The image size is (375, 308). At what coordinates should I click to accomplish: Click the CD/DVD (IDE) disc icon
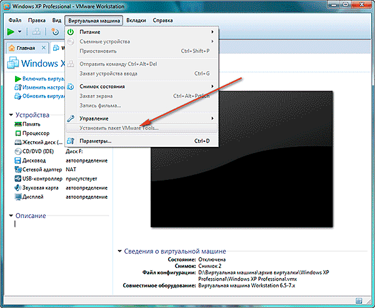coord(18,151)
